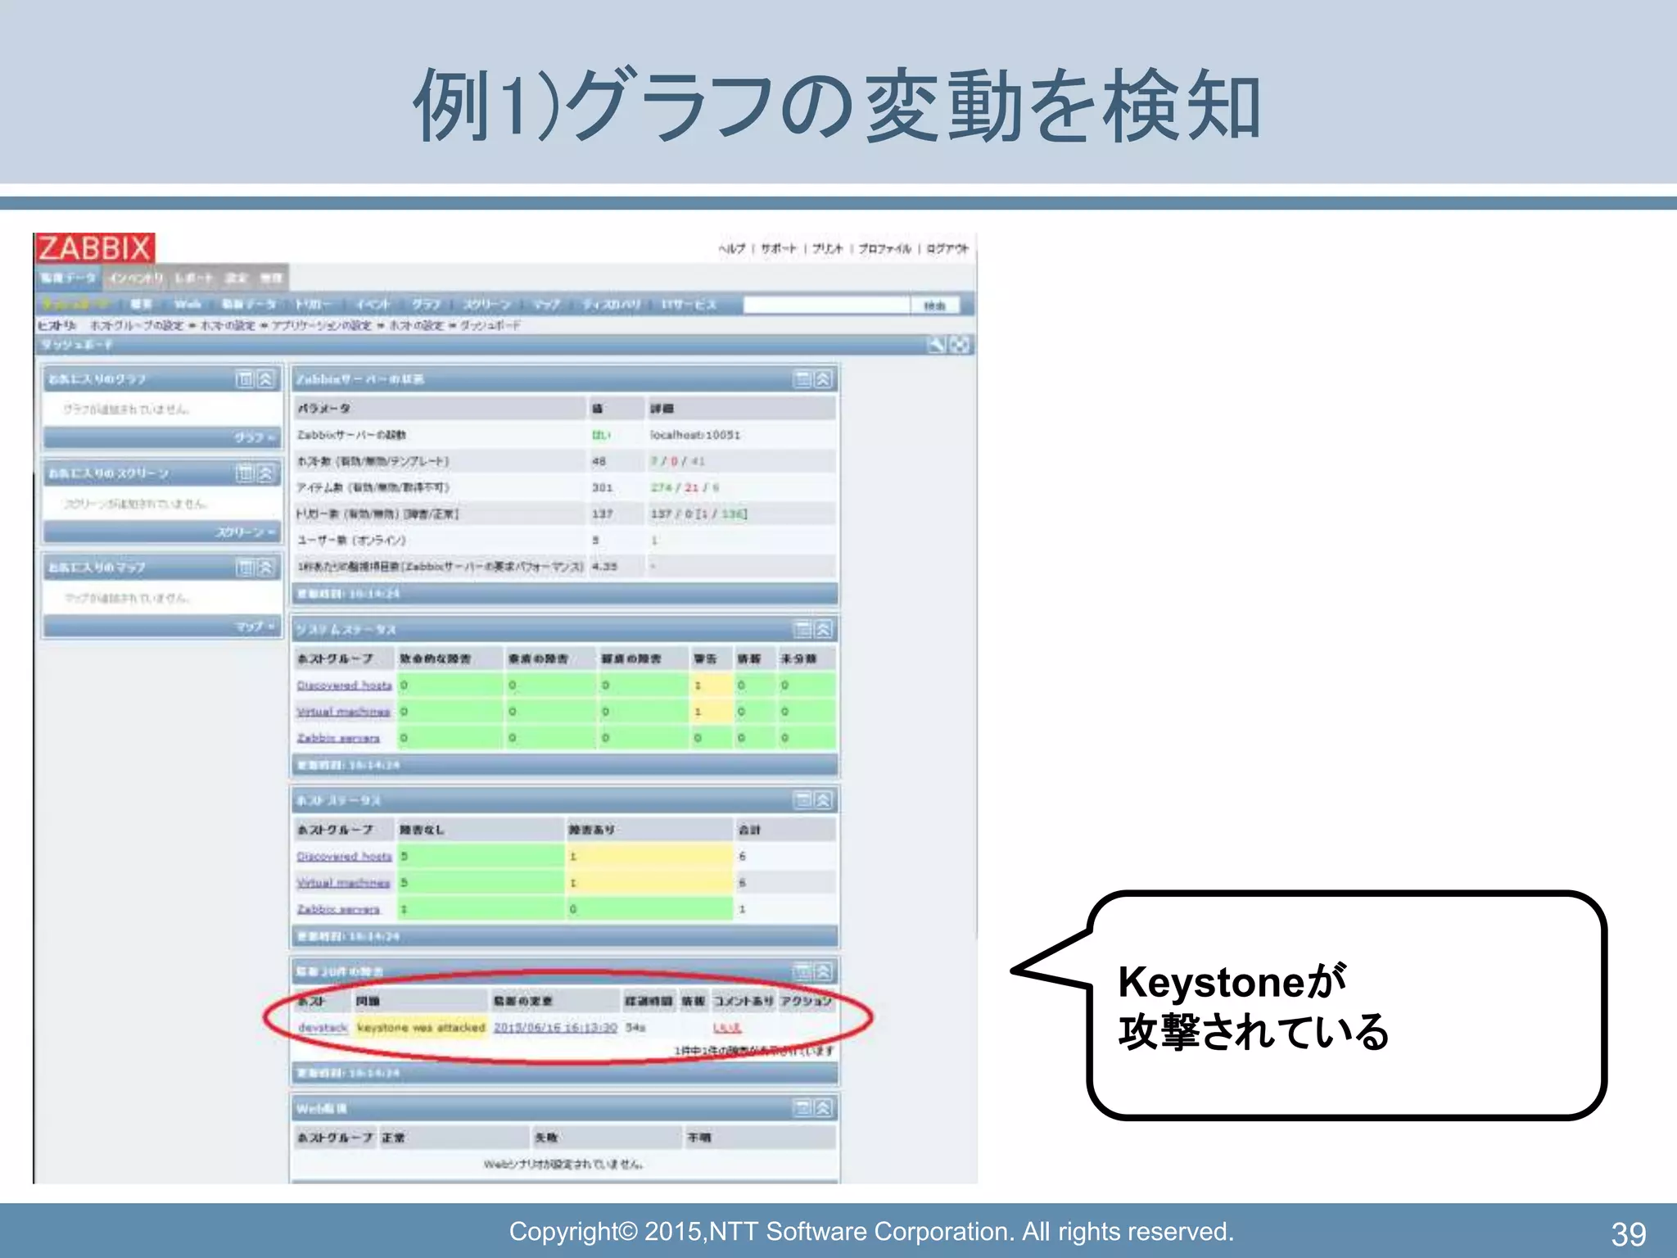1677x1258 pixels.
Task: Click ホストグループの設定 in history breadcrumb
Action: tap(137, 325)
